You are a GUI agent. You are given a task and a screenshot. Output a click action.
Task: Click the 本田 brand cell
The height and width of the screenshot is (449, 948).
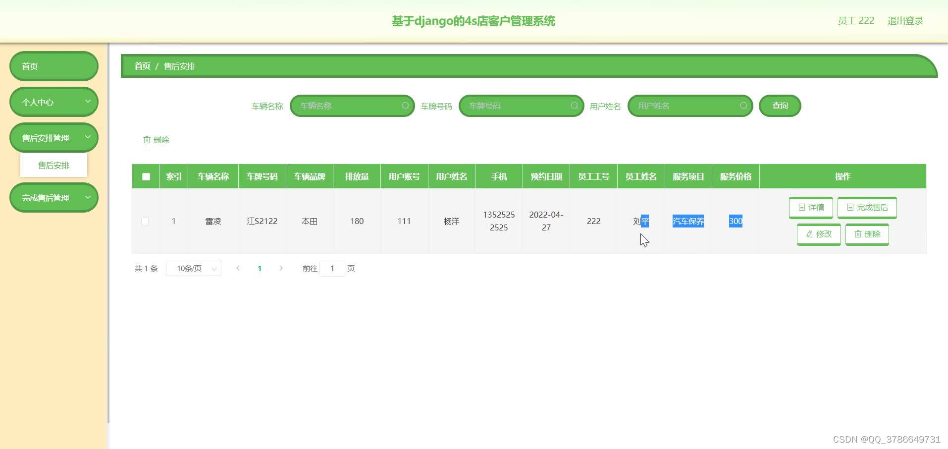click(310, 221)
